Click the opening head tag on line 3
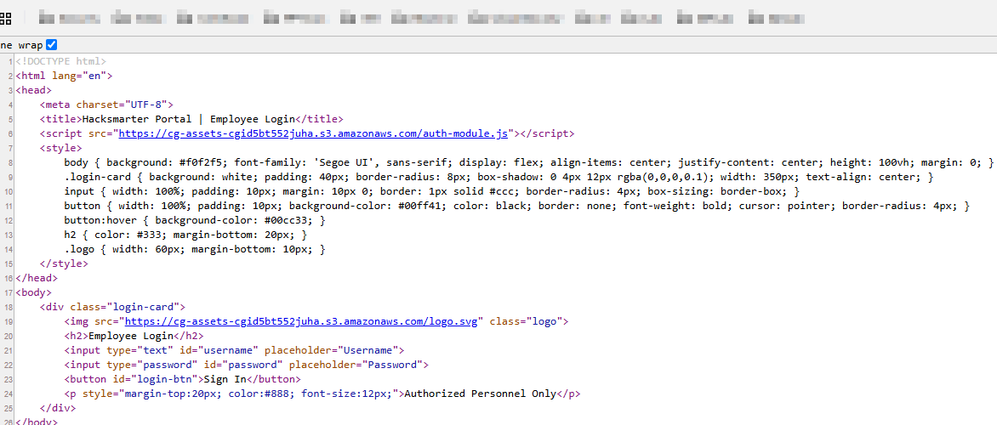 (x=34, y=90)
